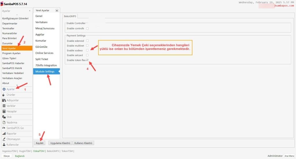Untick the Enable token flex checkbox
This screenshot has height=159, width=296.
(87, 60)
